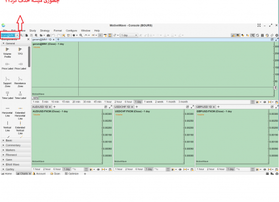This screenshot has width=279, height=202.
Task: Choose the Vertical Line tool
Action: click(x=7, y=127)
